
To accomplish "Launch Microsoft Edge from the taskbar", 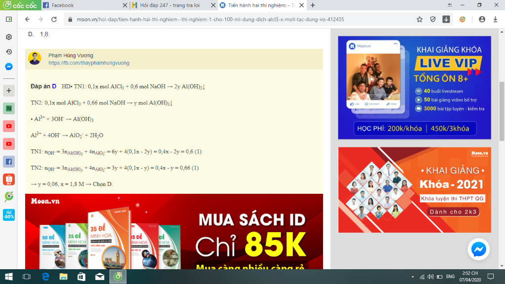I will click(x=45, y=277).
